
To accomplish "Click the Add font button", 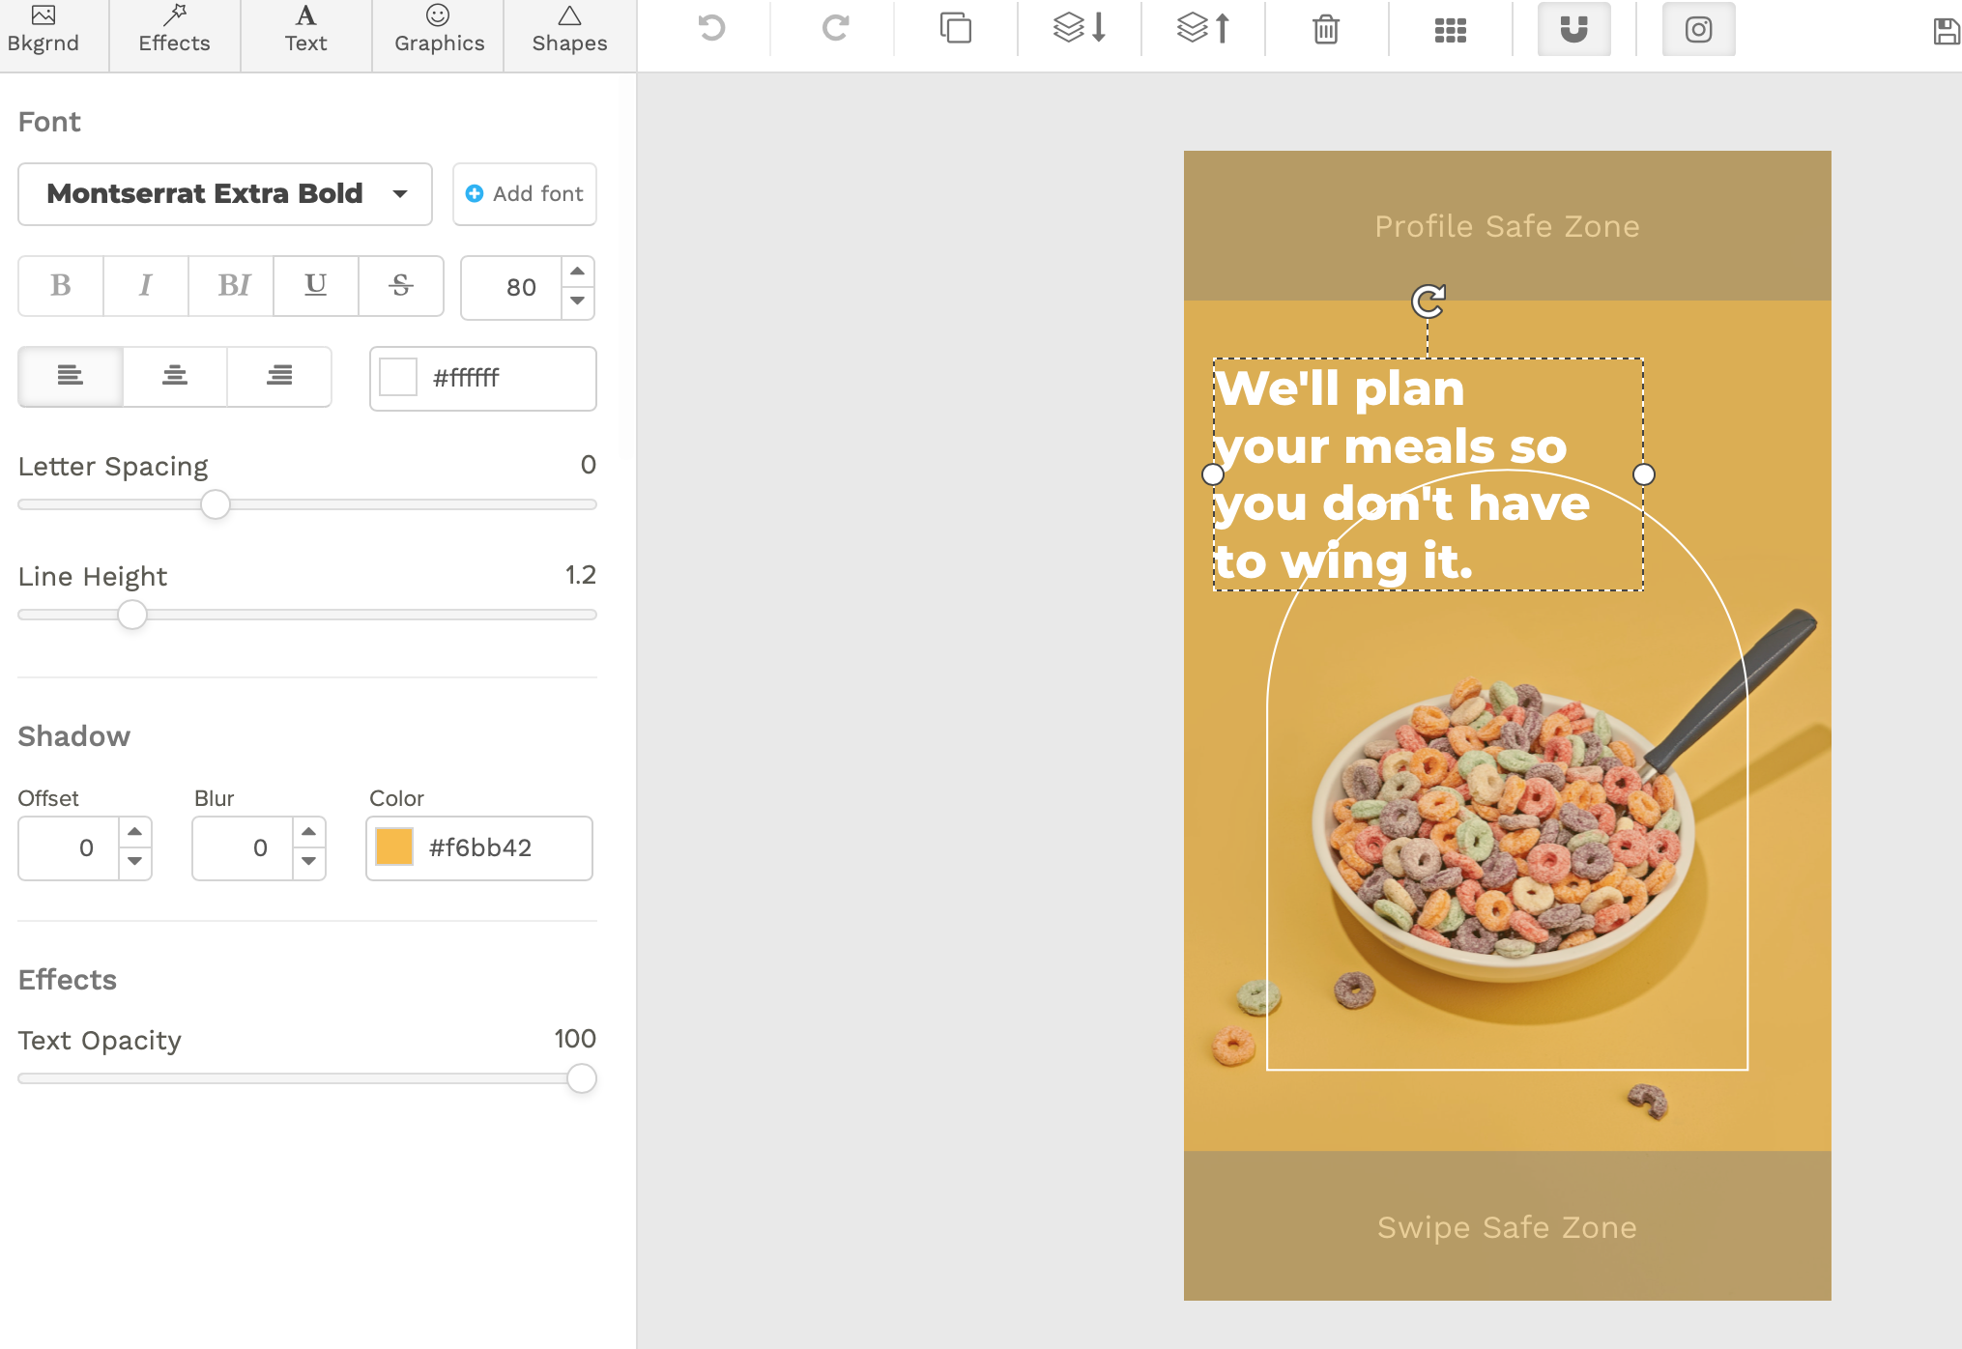I will tap(522, 194).
